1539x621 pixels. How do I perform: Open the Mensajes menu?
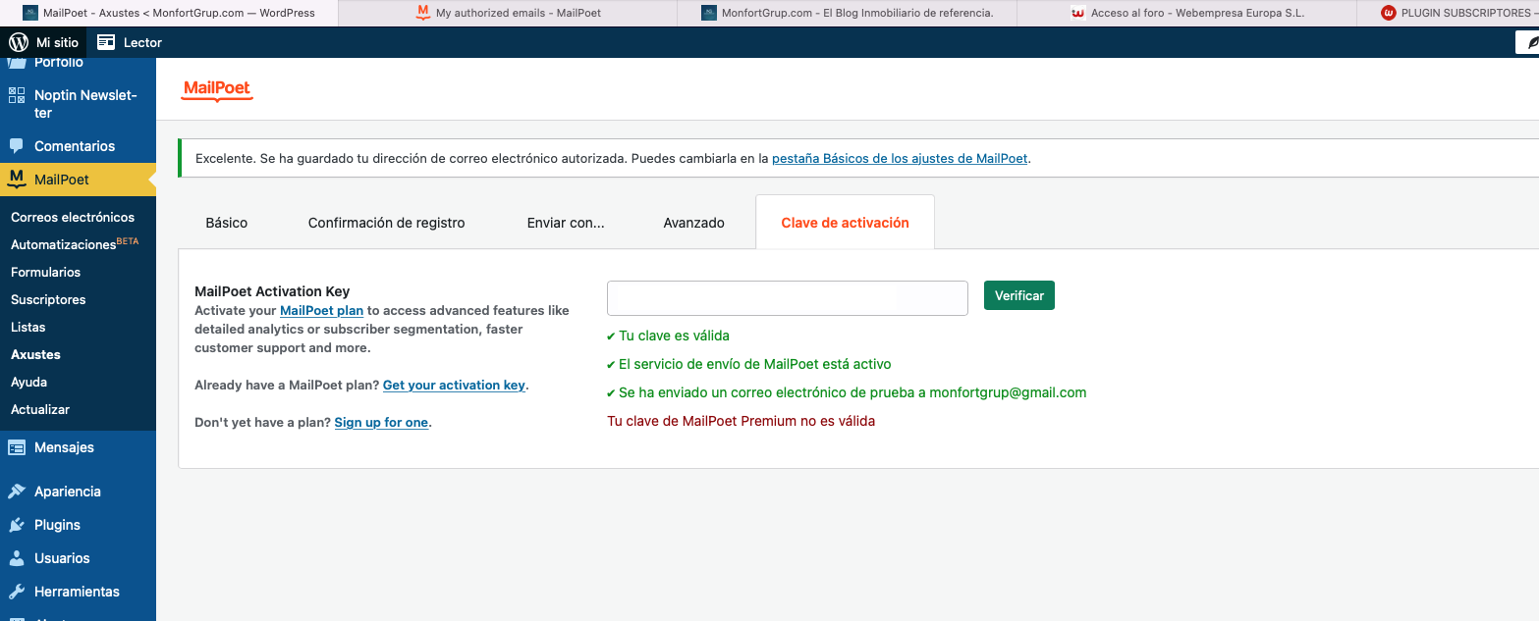(78, 447)
